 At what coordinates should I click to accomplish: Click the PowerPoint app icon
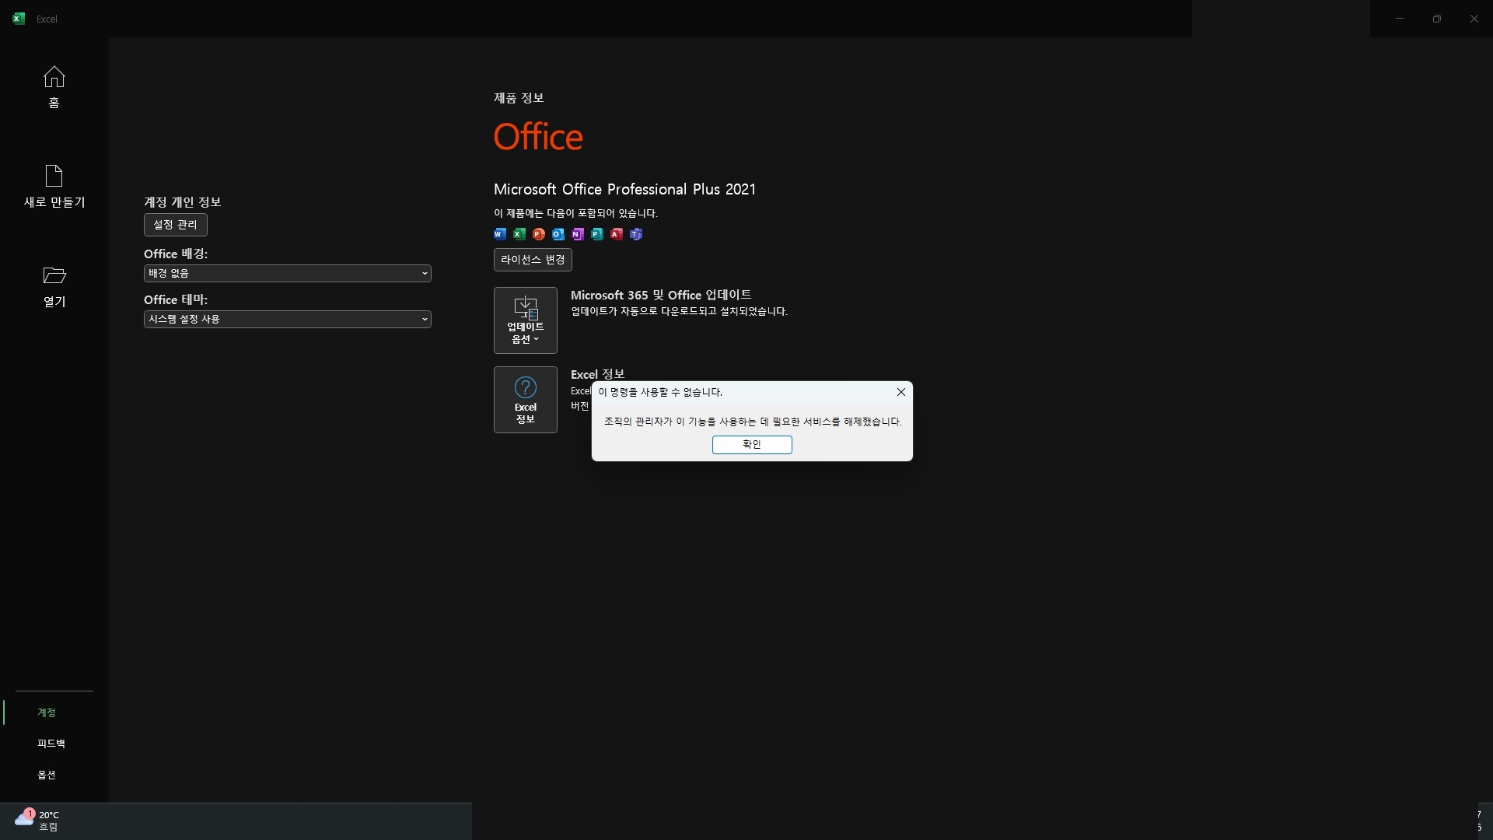(539, 234)
